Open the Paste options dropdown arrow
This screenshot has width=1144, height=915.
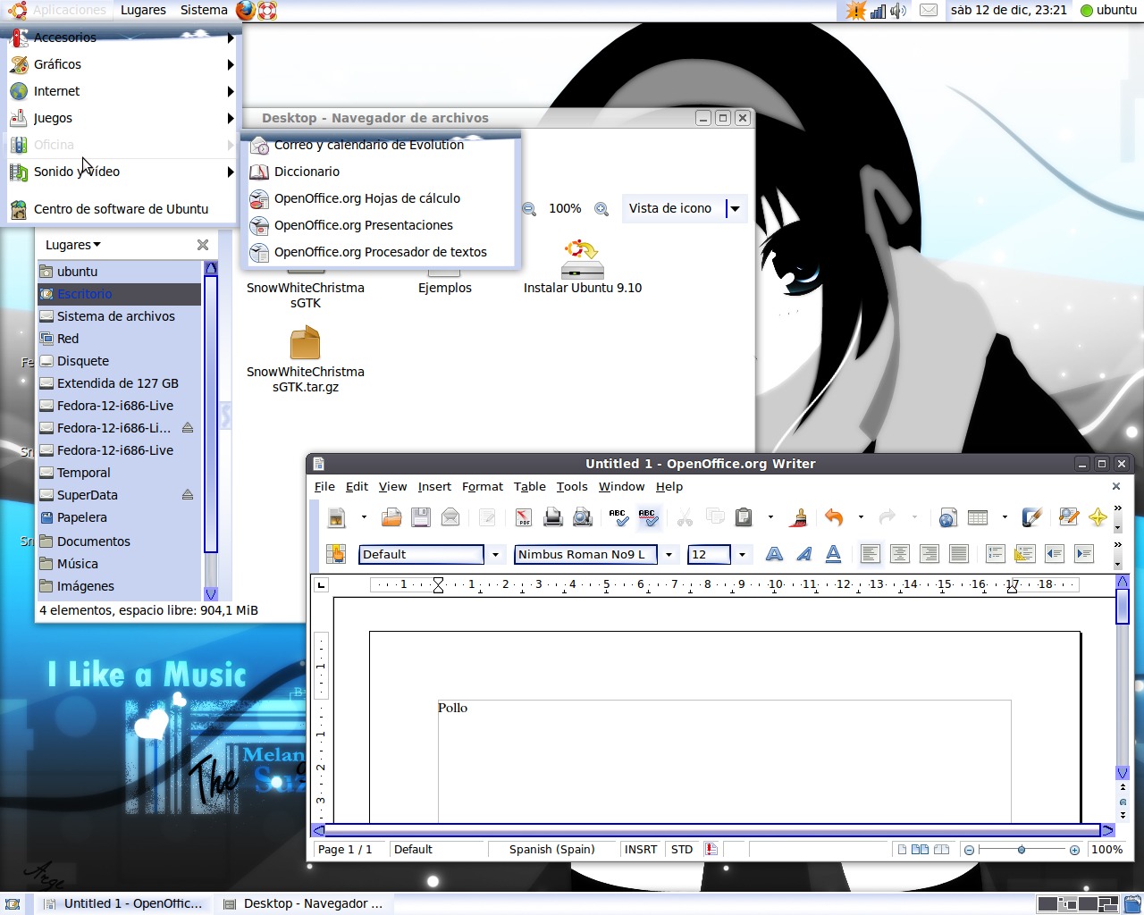click(770, 517)
